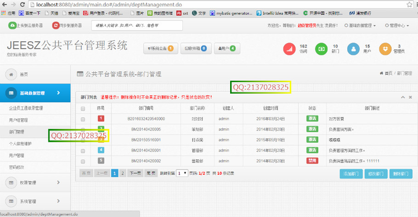Toggle the green status badge for BM20140420005
The height and width of the screenshot is (217, 418).
(x=312, y=129)
